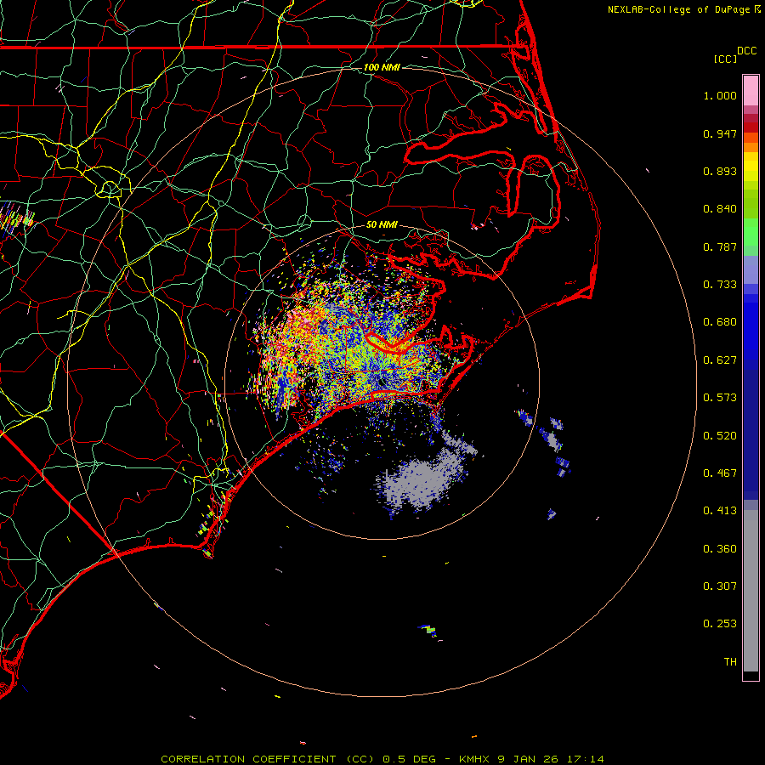Click the 50 NMI range ring label
This screenshot has width=765, height=765.
click(382, 224)
